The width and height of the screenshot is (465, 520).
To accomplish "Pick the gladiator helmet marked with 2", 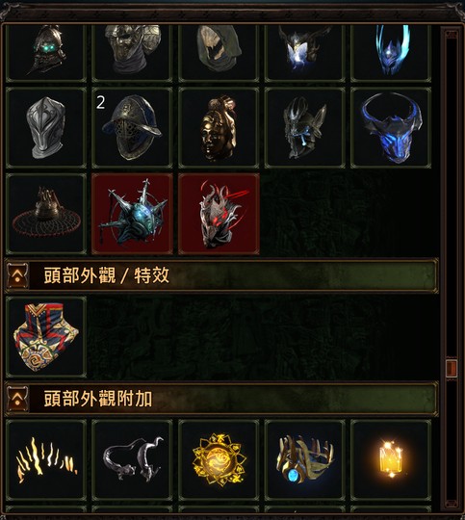I will 132,128.
